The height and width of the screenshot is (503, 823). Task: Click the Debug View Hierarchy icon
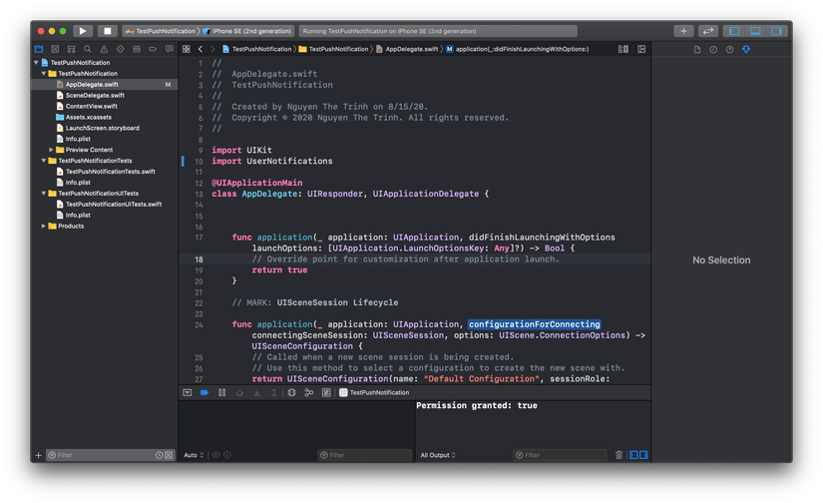(291, 393)
